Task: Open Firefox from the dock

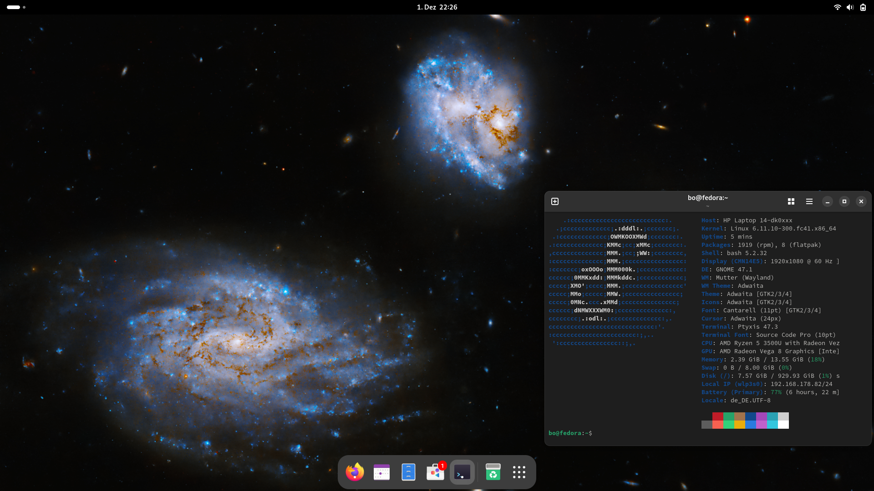Action: pyautogui.click(x=355, y=472)
